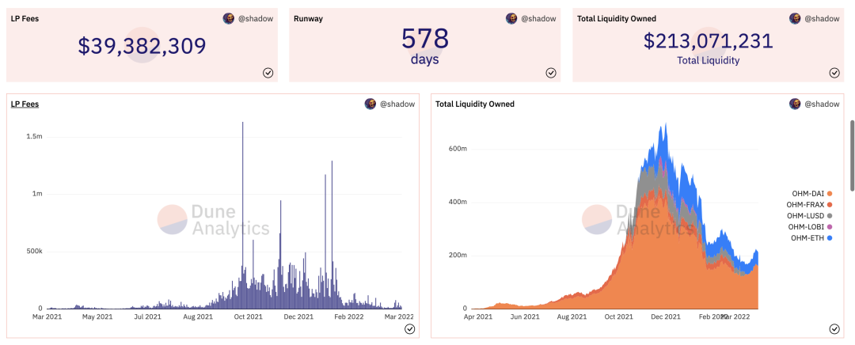The width and height of the screenshot is (855, 345).
Task: Open @shadow profile in LP Fees chart
Action: pyautogui.click(x=397, y=104)
